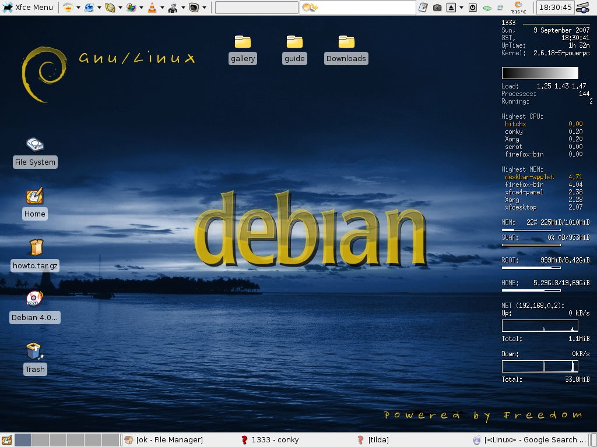Open the notes notepad panel icon
The image size is (597, 447).
(x=423, y=7)
